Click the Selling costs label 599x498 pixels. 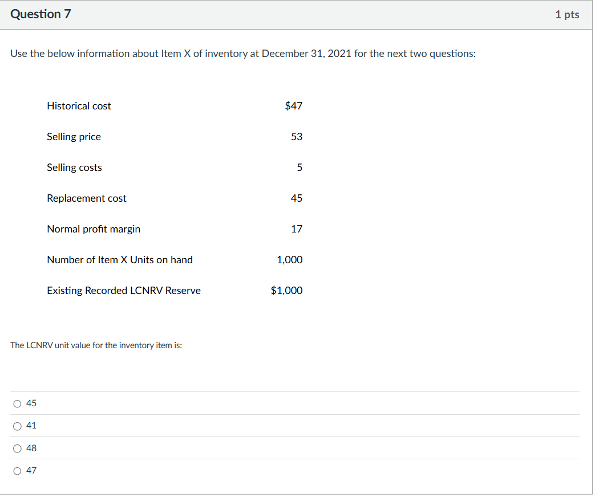(74, 168)
